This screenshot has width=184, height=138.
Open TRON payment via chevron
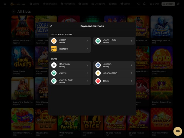[131, 81]
